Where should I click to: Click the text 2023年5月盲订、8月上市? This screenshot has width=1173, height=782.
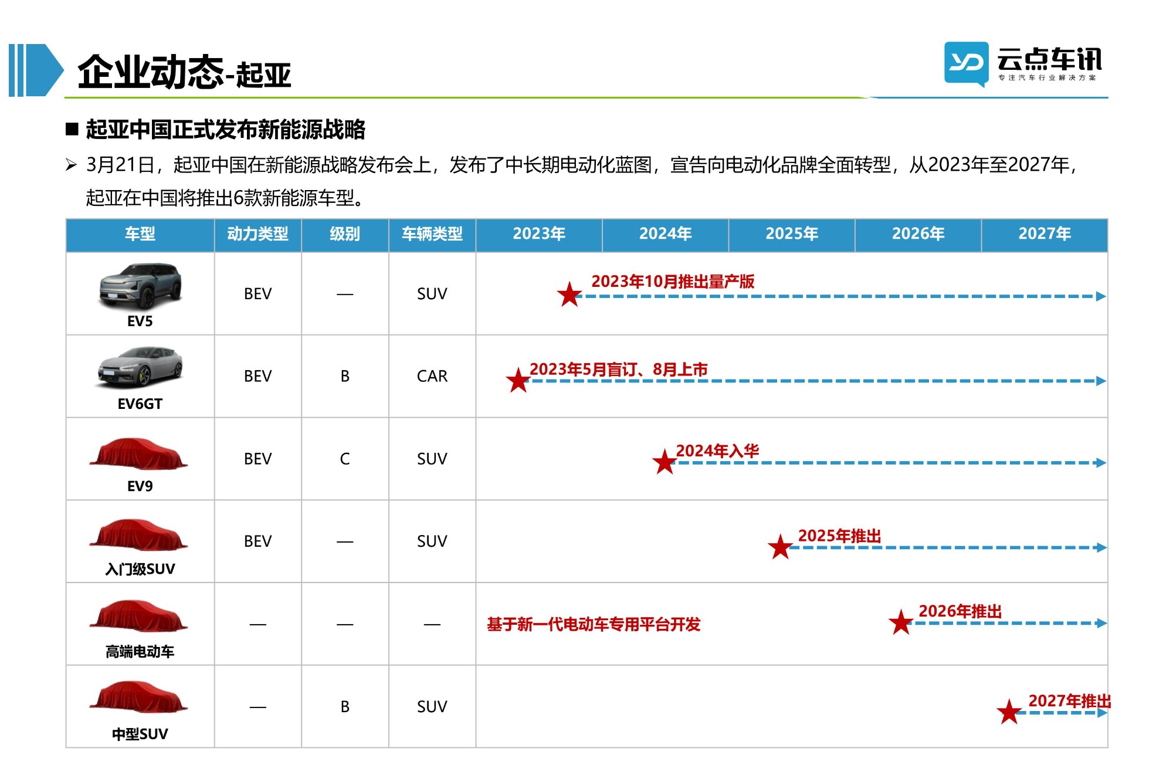click(619, 370)
